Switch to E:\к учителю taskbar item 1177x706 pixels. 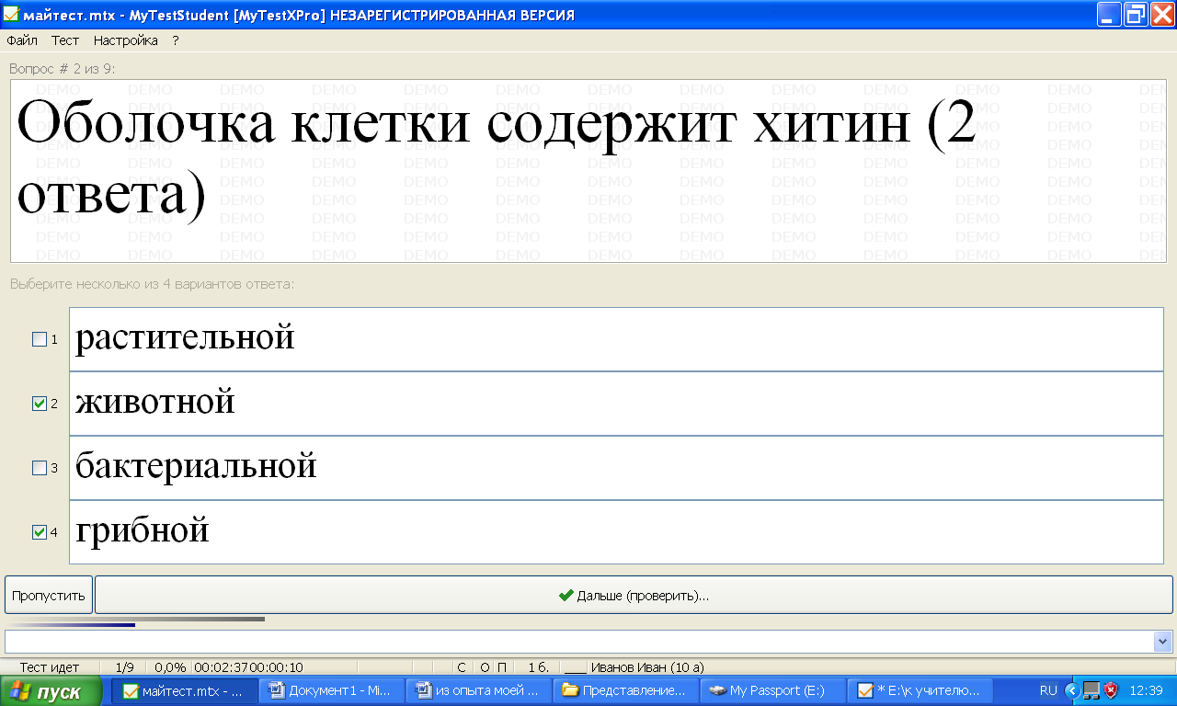920,690
